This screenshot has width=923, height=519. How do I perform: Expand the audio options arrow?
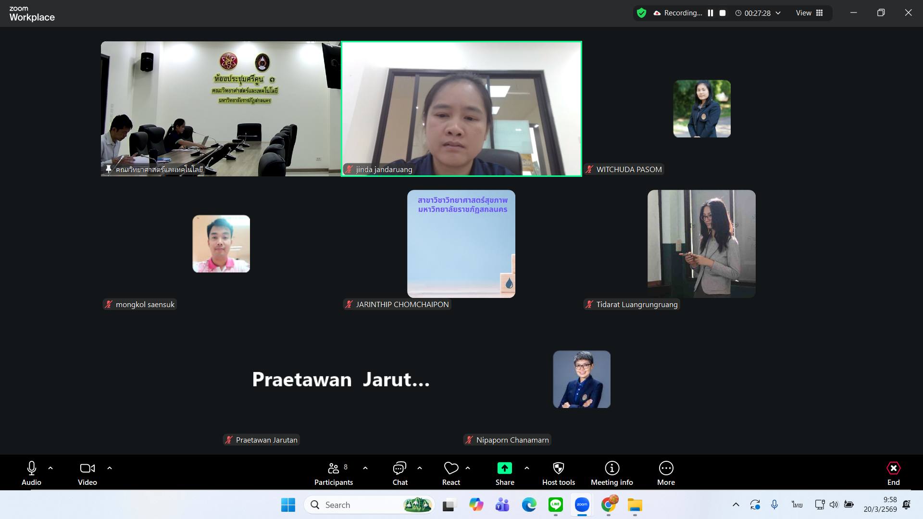[50, 468]
